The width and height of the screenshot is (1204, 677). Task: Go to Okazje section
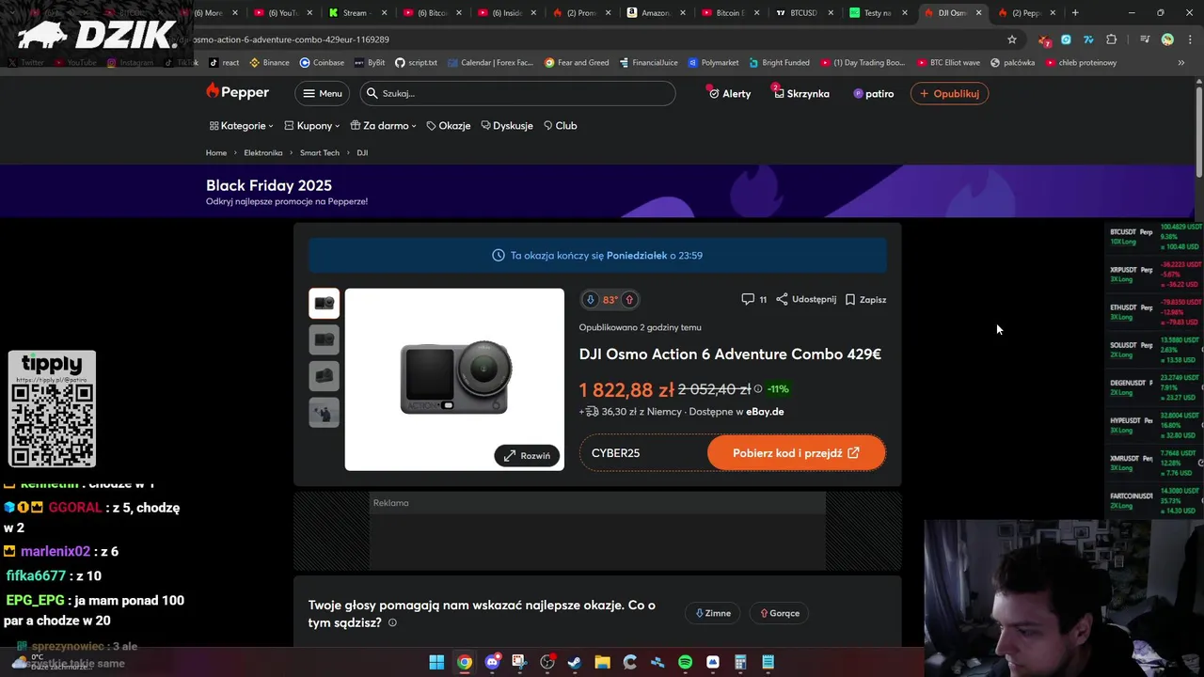(x=448, y=125)
